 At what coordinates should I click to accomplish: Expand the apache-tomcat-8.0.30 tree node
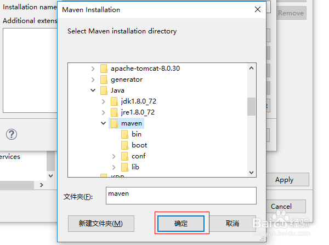[92, 69]
